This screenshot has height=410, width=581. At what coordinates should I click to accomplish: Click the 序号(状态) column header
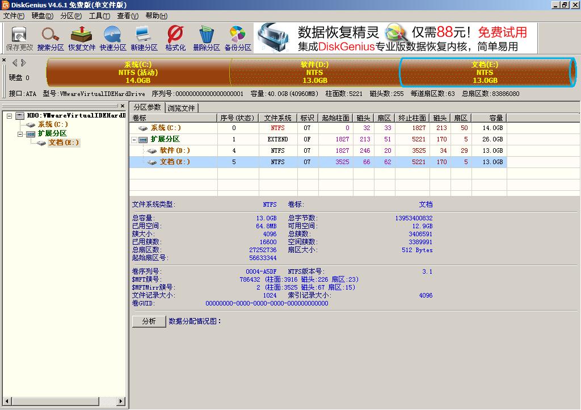tap(237, 118)
